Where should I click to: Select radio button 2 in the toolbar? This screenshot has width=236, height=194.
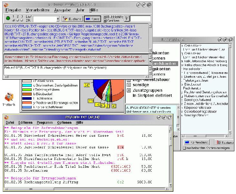(18, 20)
